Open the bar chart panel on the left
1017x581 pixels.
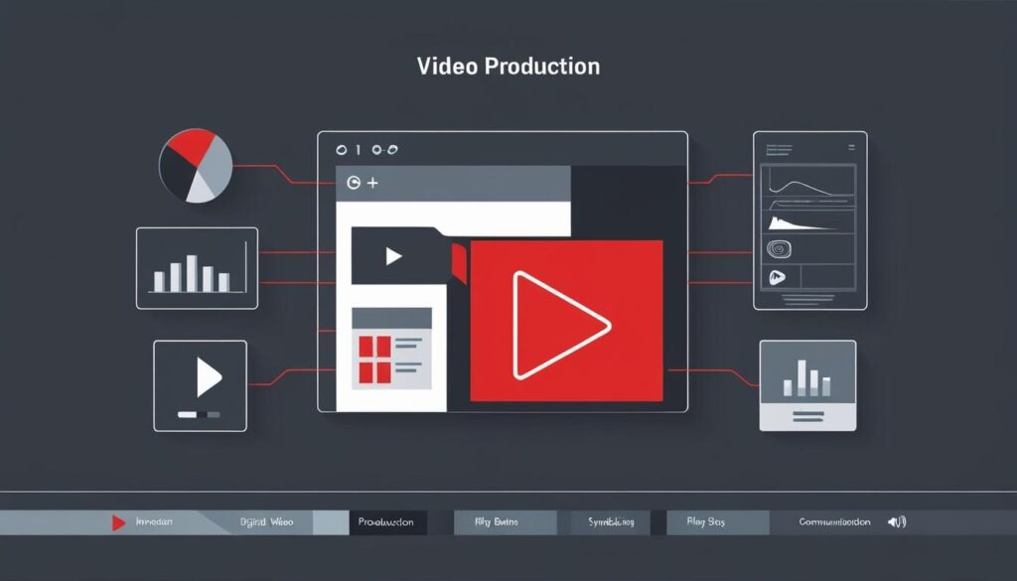point(197,268)
